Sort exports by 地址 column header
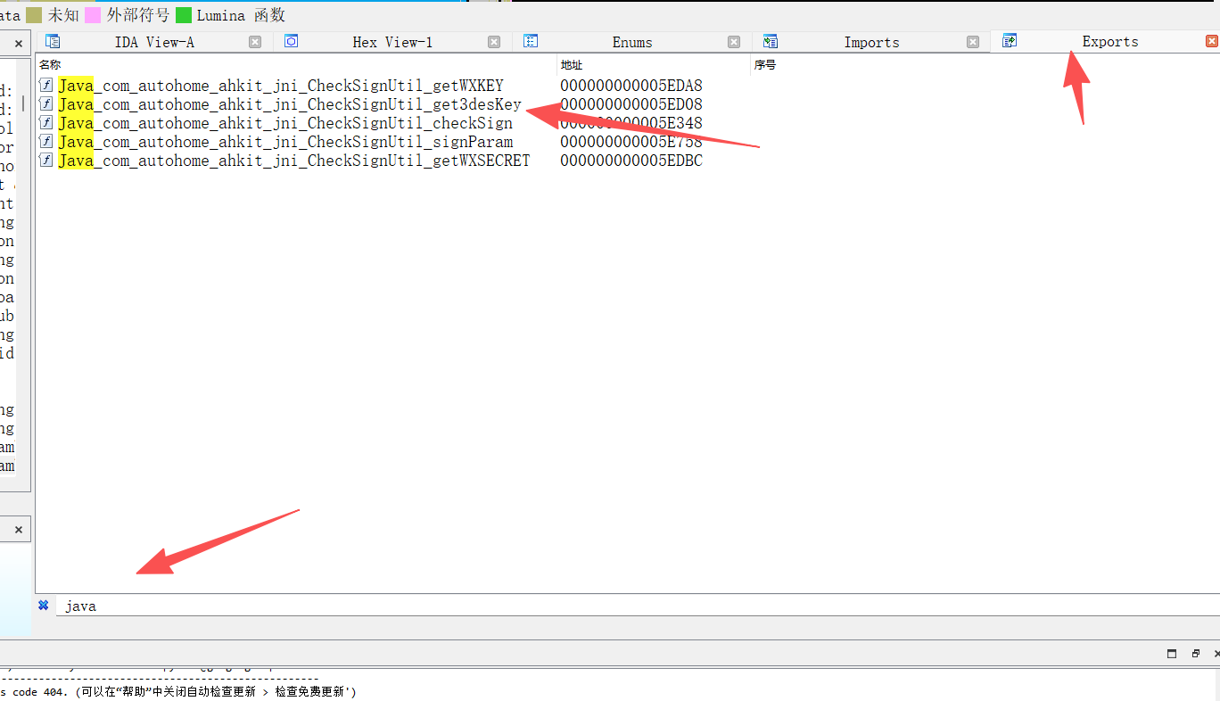This screenshot has height=701, width=1220. point(654,65)
